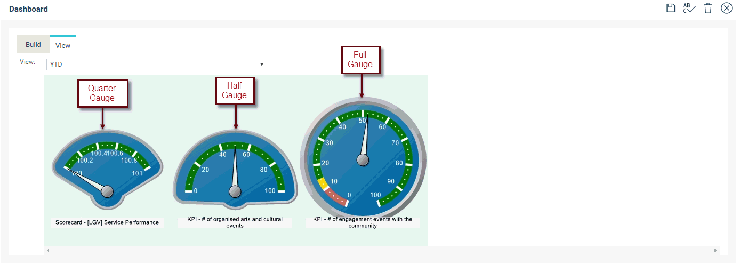Click the quarter gauge for Service Performance
This screenshot has width=739, height=264.
tap(107, 169)
